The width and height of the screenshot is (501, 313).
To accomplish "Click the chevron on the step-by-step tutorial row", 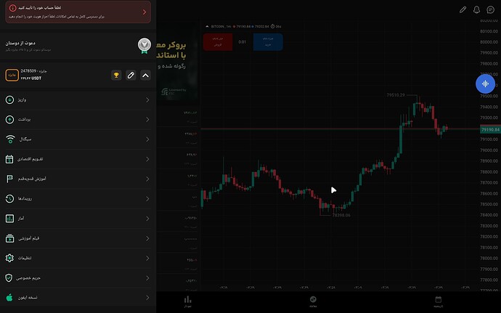I will pyautogui.click(x=147, y=179).
